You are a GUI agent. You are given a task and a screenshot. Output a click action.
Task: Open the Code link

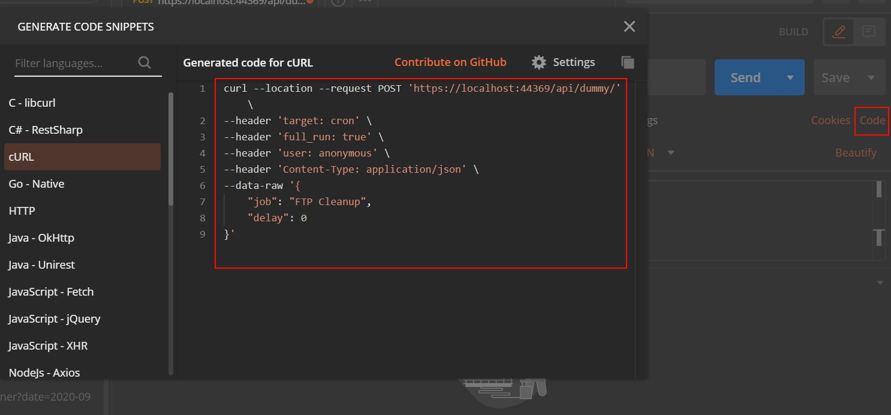[x=872, y=121]
